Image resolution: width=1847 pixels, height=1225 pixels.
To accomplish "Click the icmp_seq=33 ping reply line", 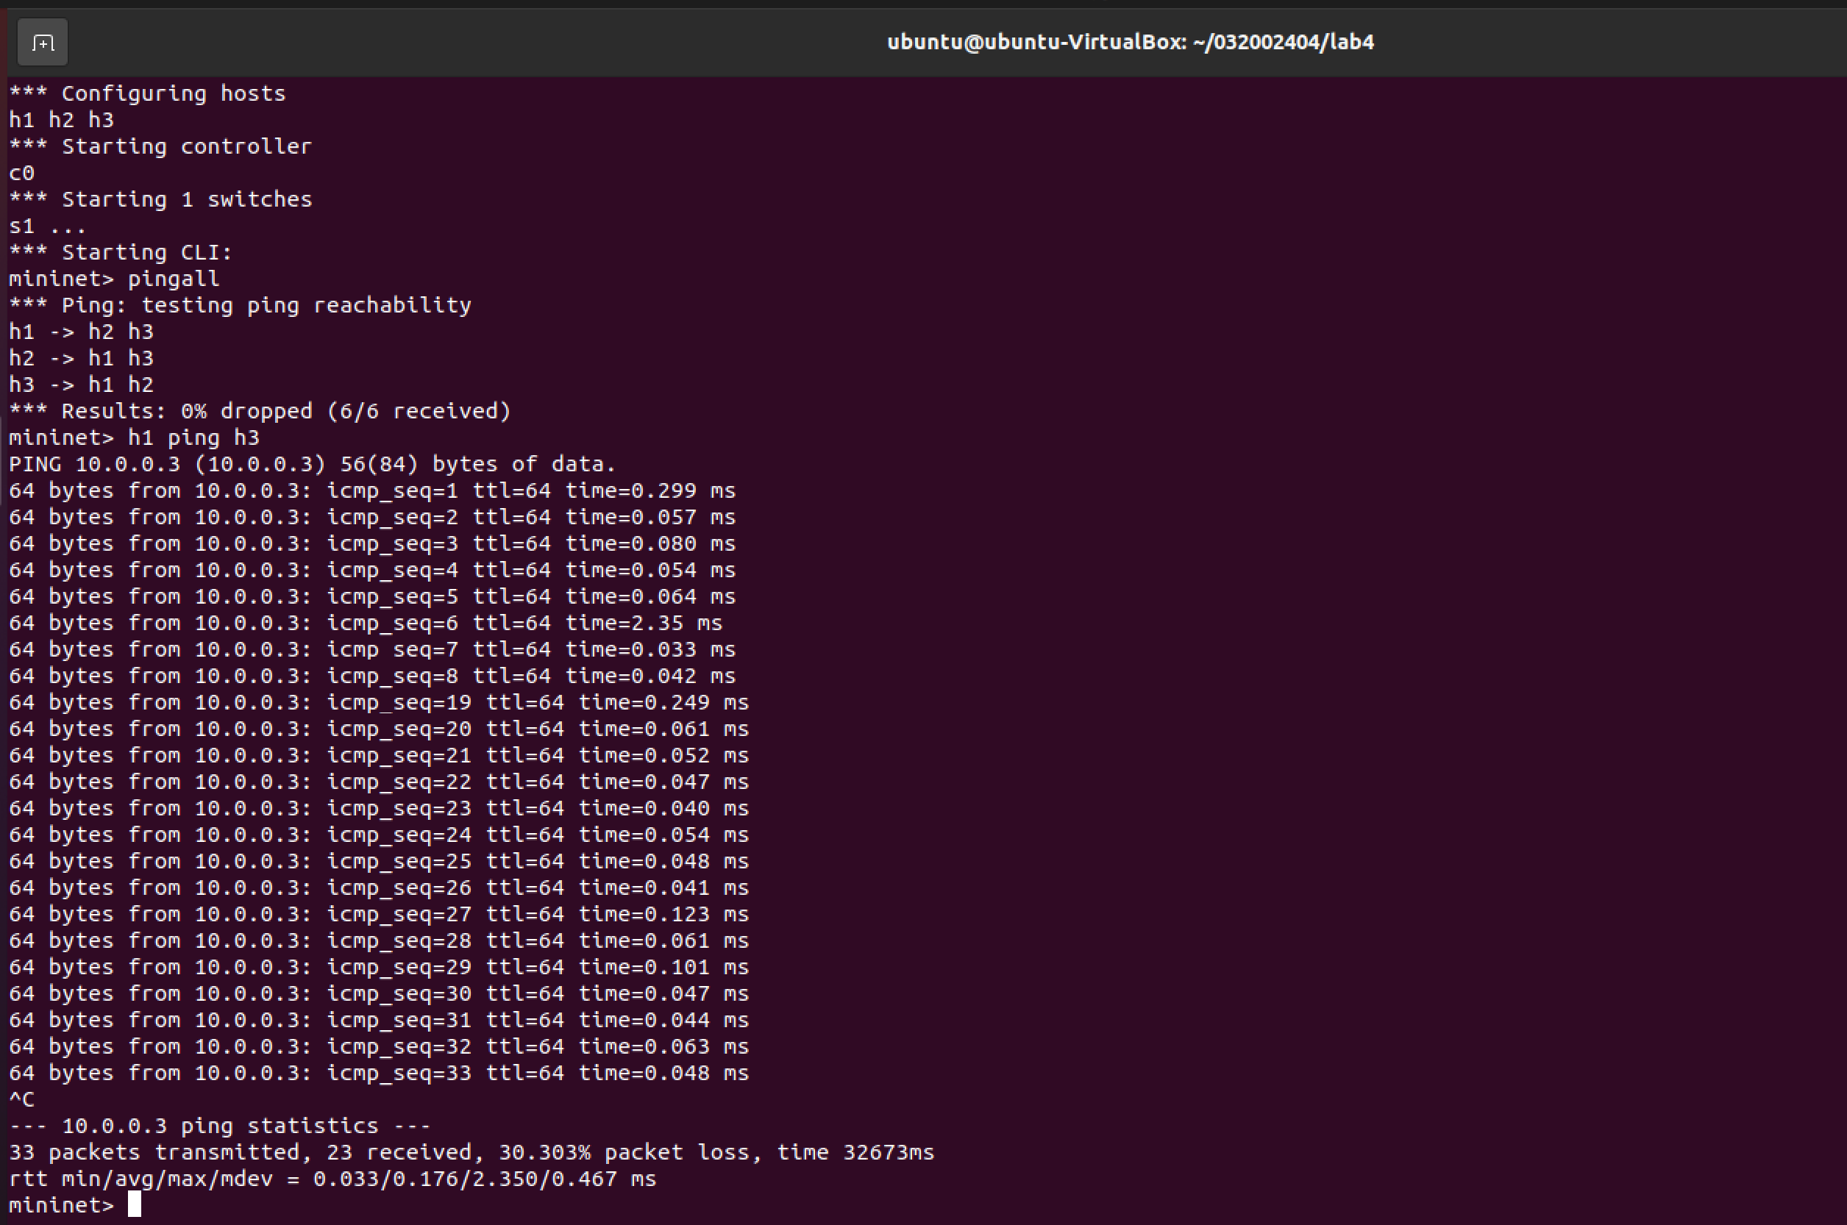I will [x=378, y=1073].
